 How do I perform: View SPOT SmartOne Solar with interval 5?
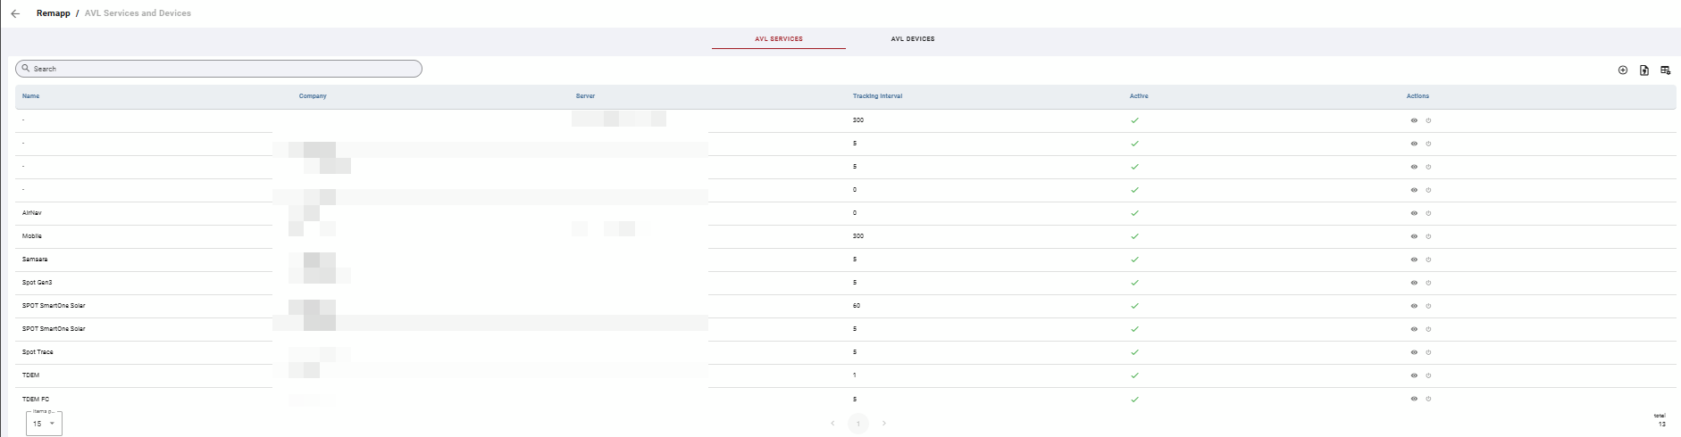(1414, 329)
